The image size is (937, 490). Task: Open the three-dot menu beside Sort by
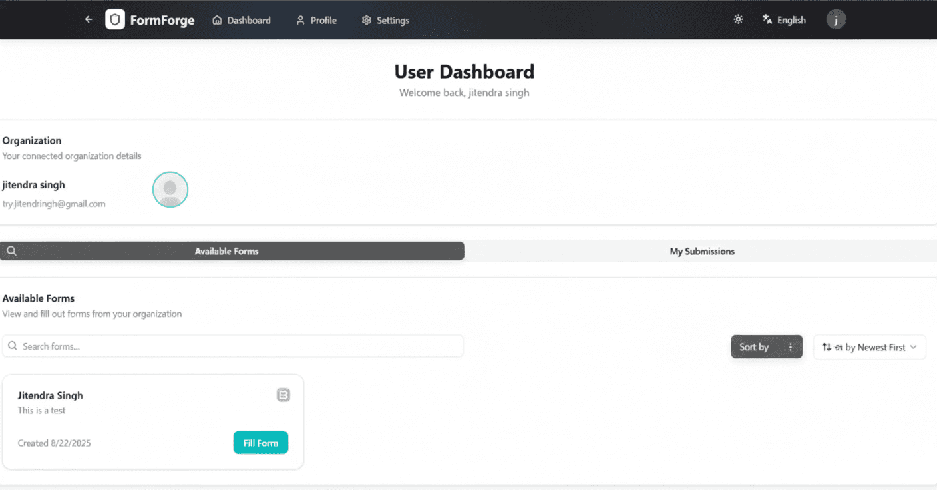[x=791, y=347]
